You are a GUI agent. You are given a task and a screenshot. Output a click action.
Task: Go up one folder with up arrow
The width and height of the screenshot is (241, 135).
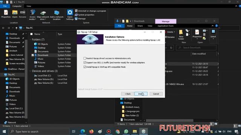pos(16,28)
